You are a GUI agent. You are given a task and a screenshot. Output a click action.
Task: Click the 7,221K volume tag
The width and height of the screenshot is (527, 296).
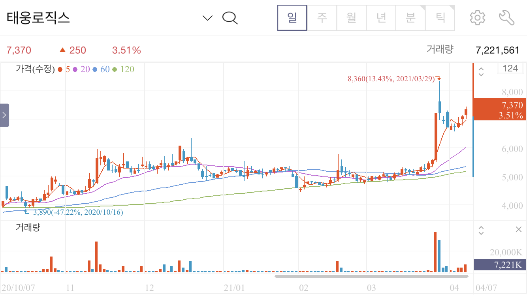500,265
